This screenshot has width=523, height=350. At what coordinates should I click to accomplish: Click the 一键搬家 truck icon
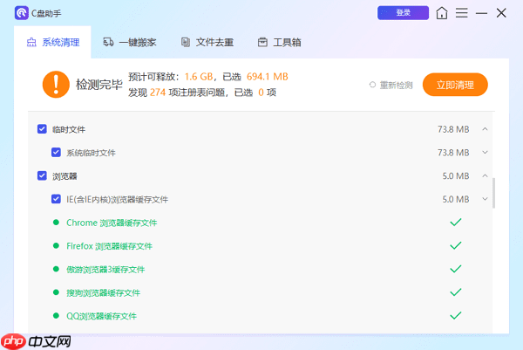(108, 42)
